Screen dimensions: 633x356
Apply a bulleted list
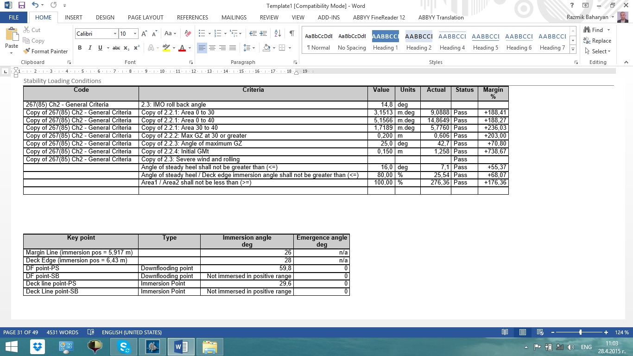point(202,33)
